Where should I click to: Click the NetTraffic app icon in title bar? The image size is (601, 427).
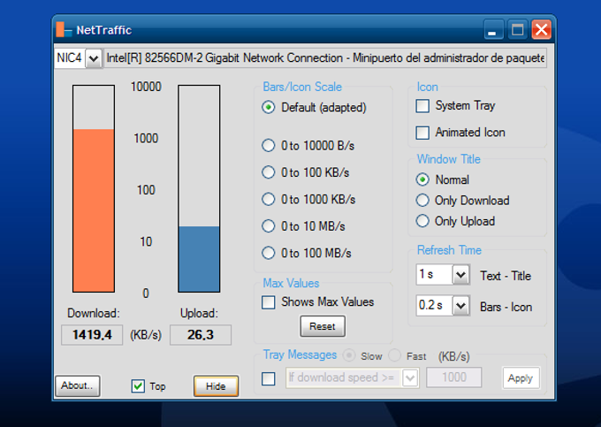(64, 29)
